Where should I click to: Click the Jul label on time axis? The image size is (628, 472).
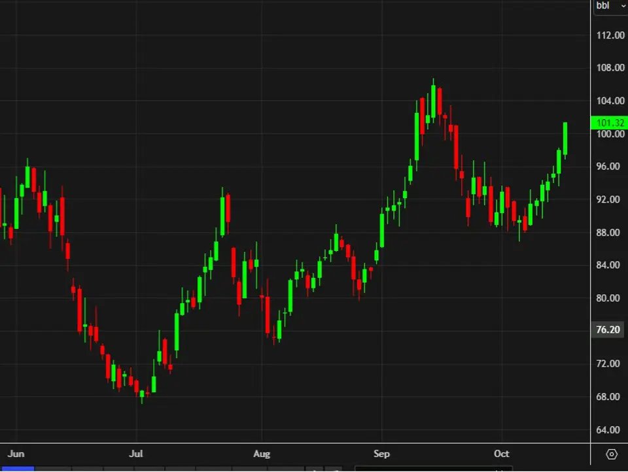tap(136, 454)
